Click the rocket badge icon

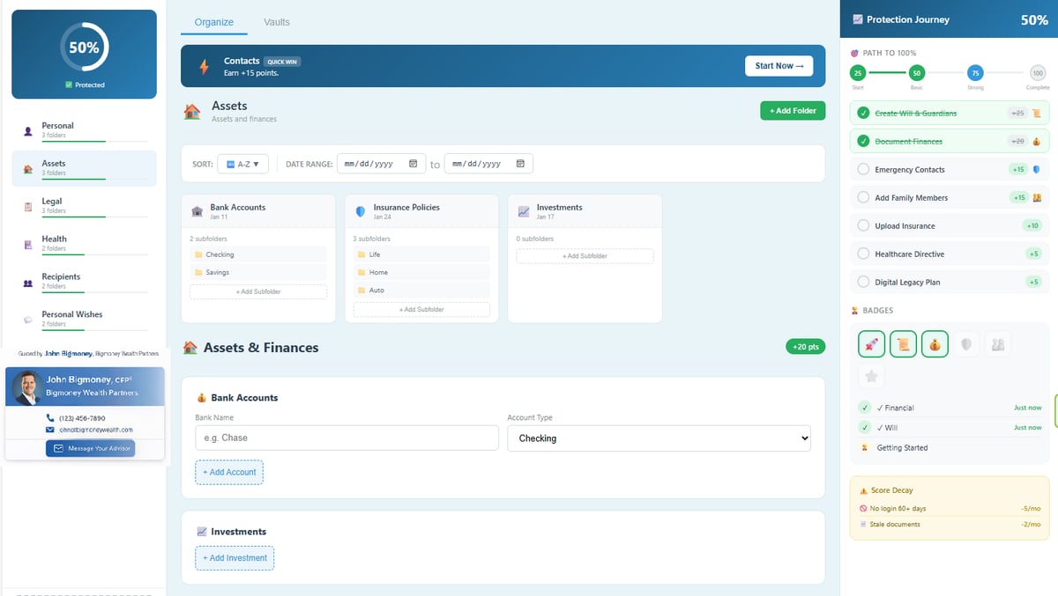click(x=871, y=344)
